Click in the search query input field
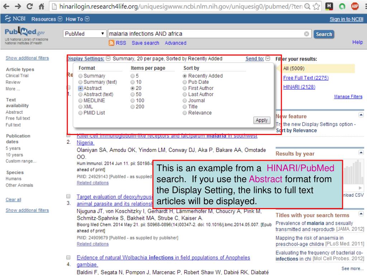This screenshot has width=367, height=275. [206, 34]
